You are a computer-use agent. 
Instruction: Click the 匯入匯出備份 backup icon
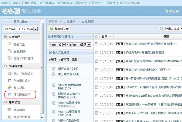9,95
